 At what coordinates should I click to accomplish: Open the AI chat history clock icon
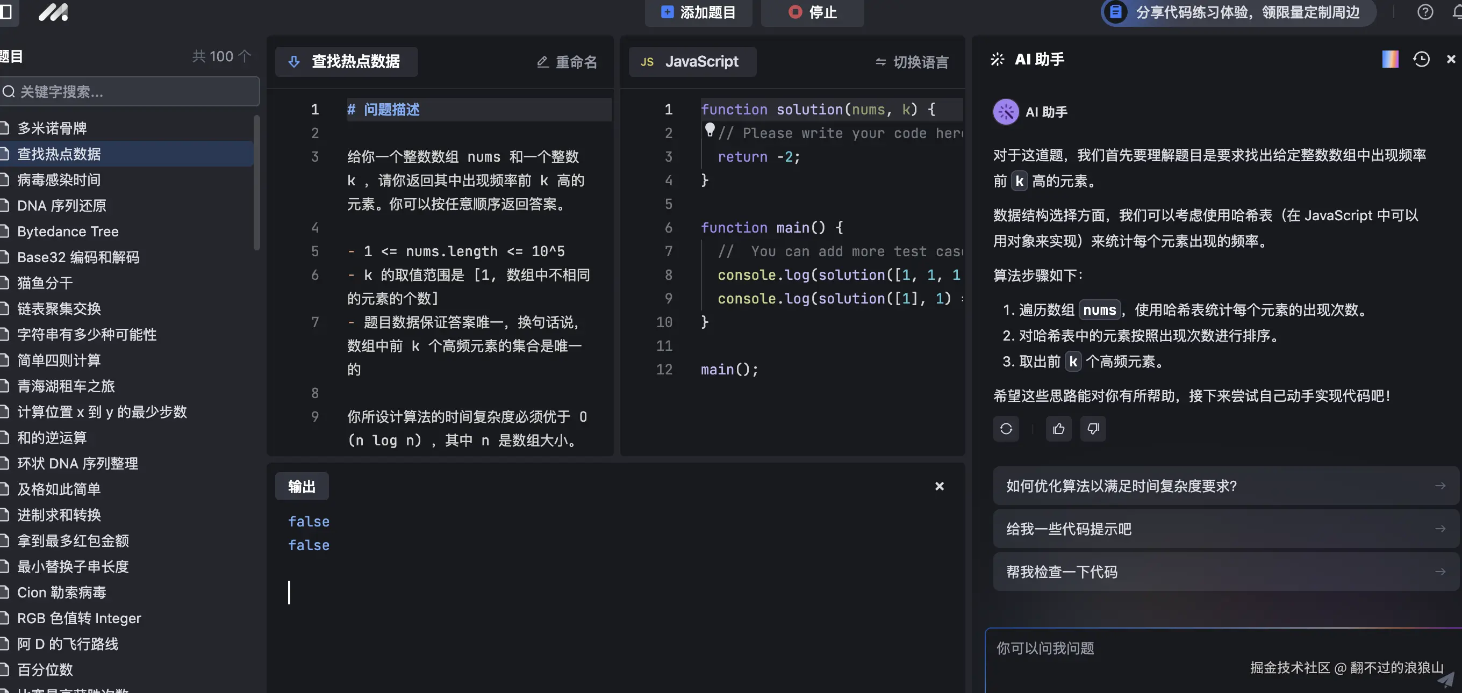click(x=1422, y=59)
